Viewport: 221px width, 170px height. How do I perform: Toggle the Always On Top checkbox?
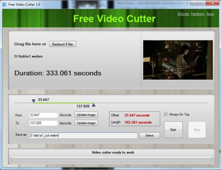(166, 114)
